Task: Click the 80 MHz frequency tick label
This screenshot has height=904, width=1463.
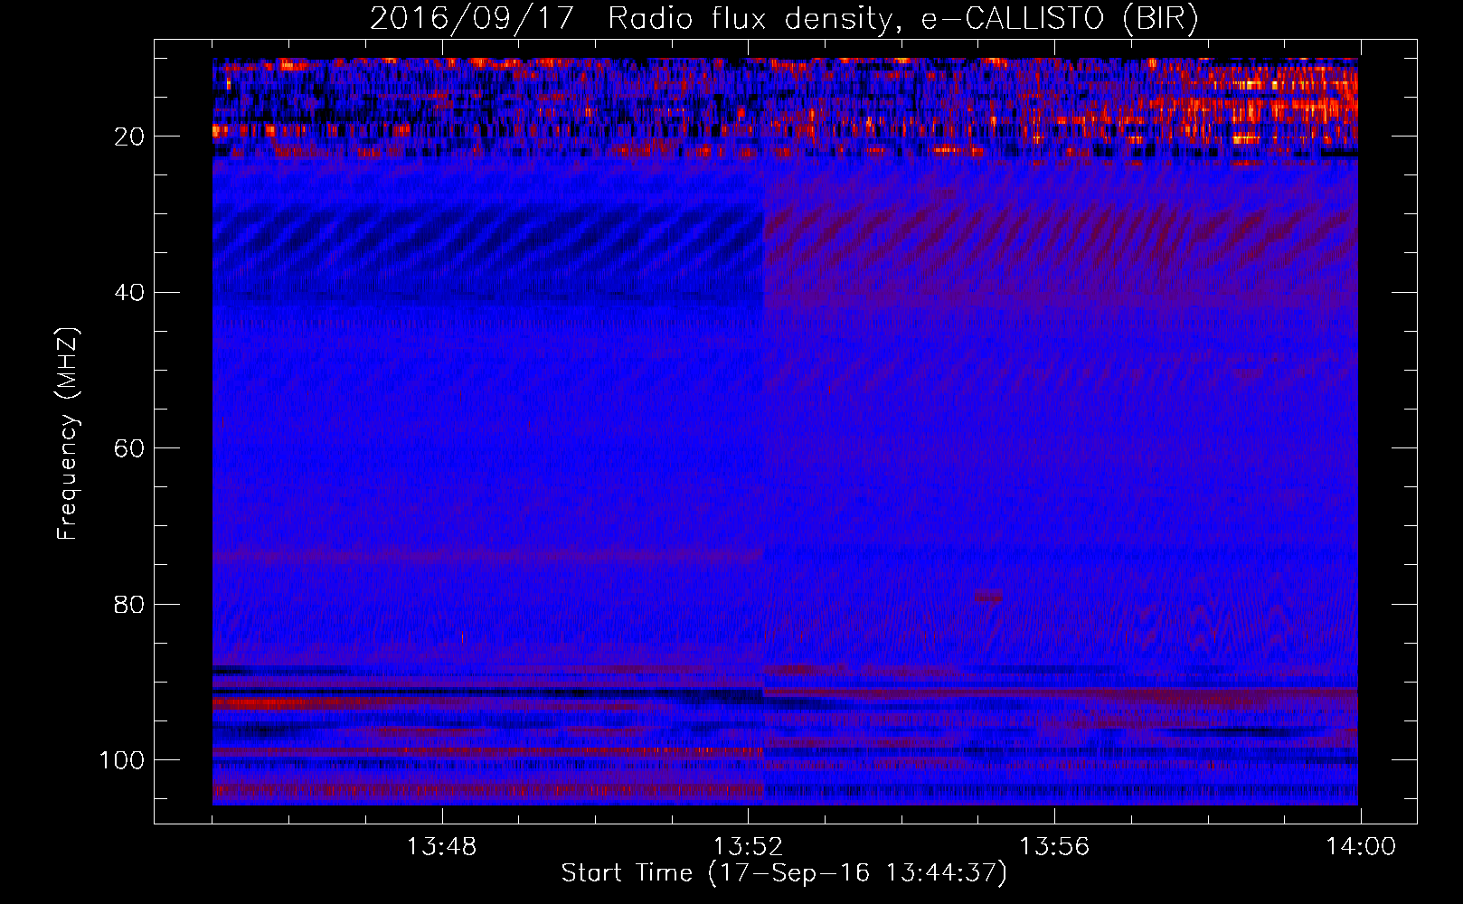Action: point(130,604)
